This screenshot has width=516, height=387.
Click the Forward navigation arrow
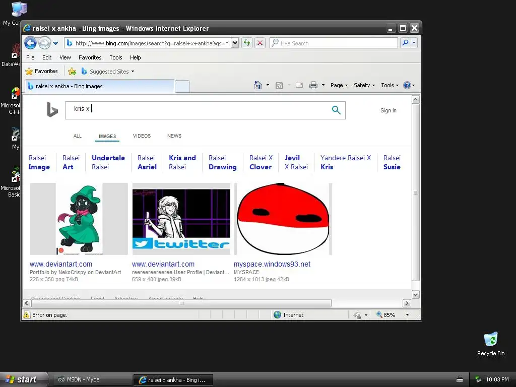click(x=44, y=43)
